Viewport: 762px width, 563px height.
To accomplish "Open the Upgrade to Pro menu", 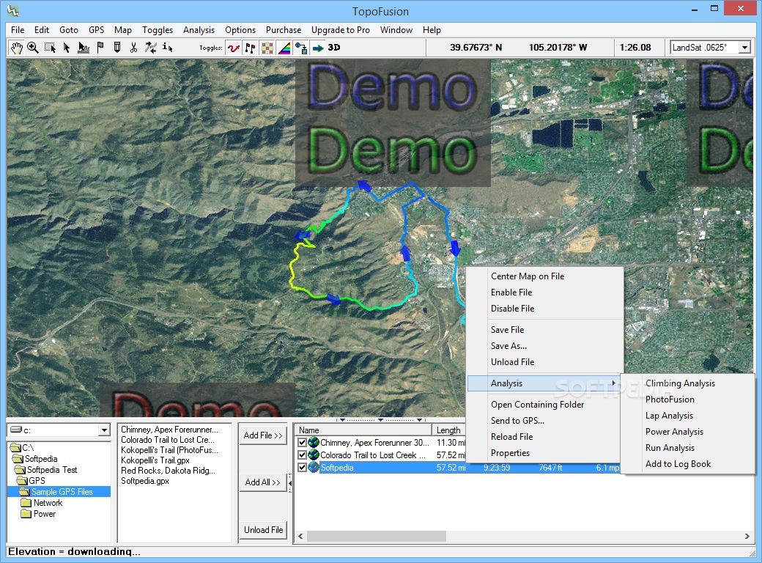I will tap(341, 29).
